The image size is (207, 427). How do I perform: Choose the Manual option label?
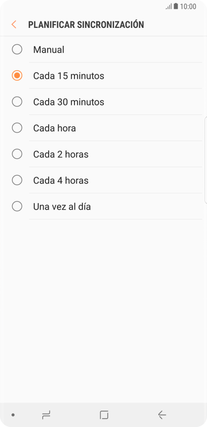(x=49, y=50)
